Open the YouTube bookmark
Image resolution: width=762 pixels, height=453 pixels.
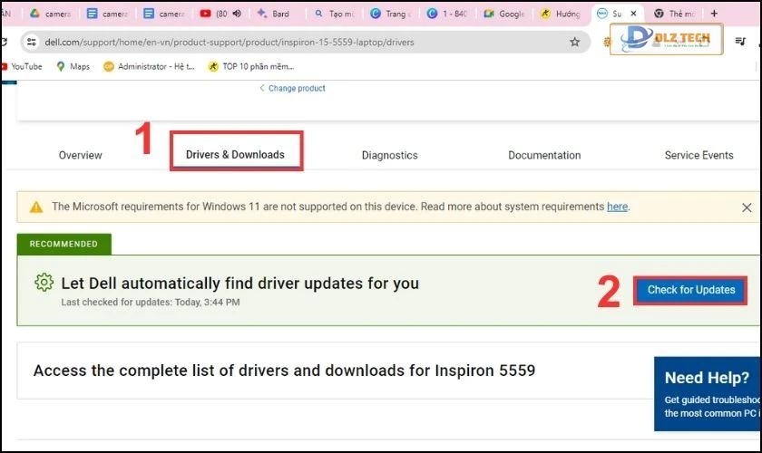pos(22,66)
